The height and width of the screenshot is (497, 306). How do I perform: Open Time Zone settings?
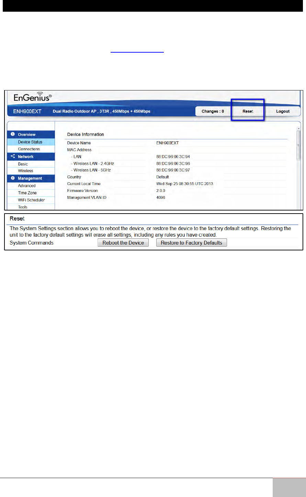[x=31, y=193]
